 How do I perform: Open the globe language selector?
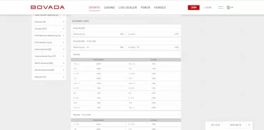230,7
